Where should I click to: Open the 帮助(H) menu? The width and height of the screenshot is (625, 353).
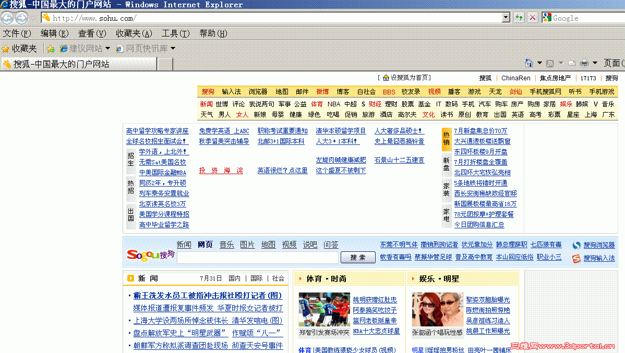[213, 33]
